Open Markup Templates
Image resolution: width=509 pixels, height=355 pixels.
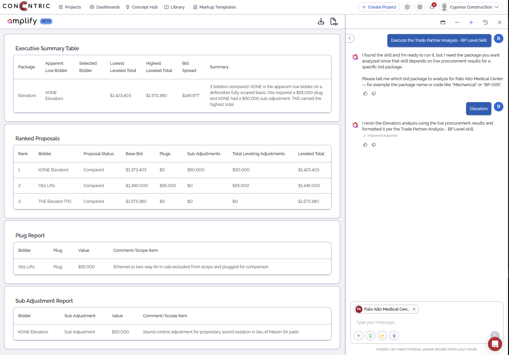pos(214,7)
